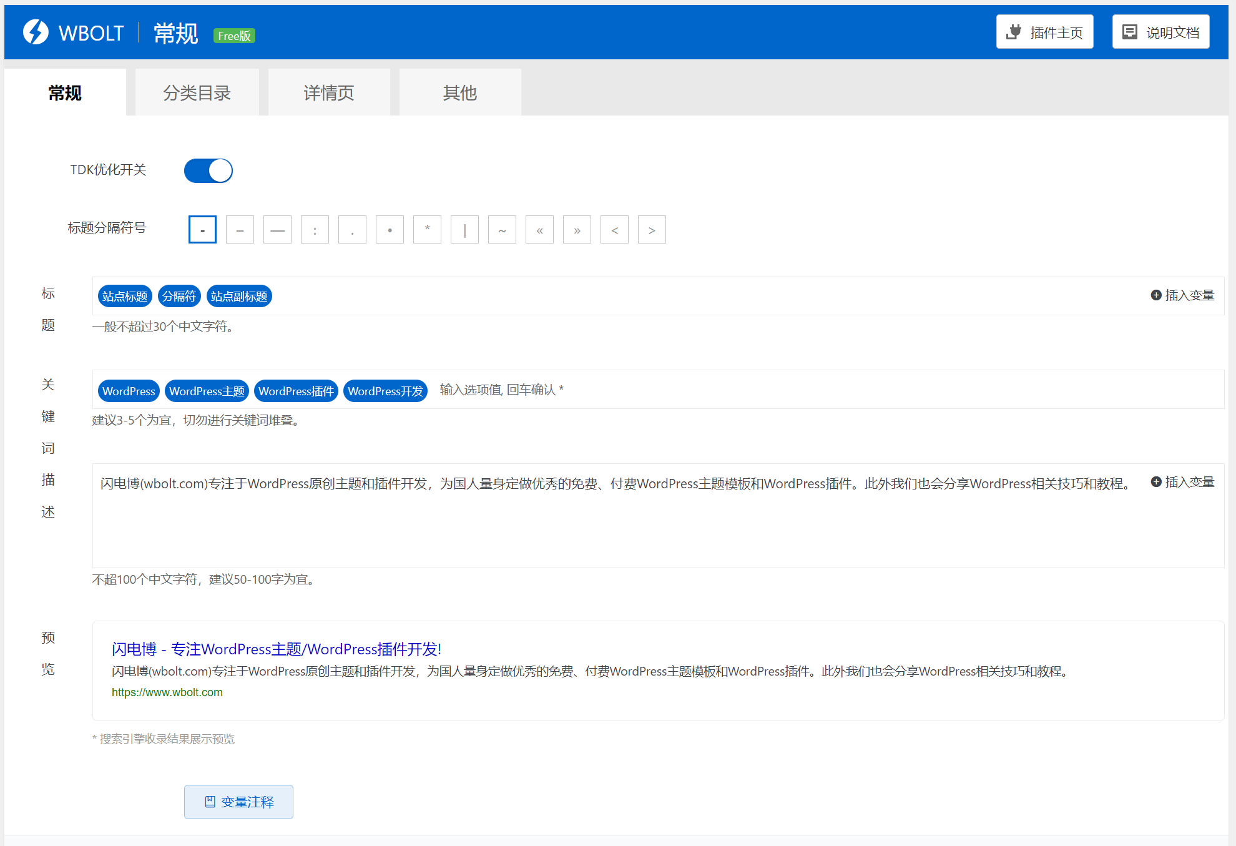
Task: Open the preview link 闪电博 title
Action: 276,649
